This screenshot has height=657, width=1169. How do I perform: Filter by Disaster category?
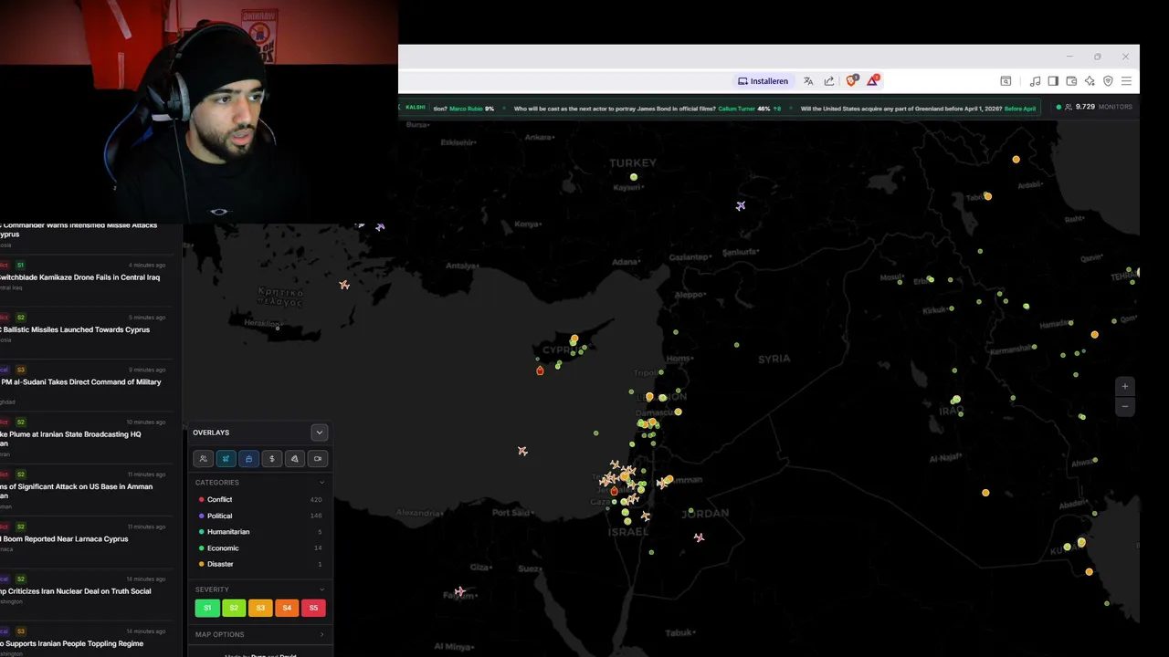pos(259,564)
